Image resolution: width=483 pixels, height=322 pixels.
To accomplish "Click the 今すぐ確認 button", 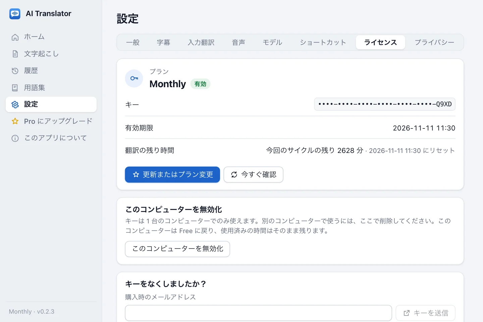I will (x=254, y=175).
